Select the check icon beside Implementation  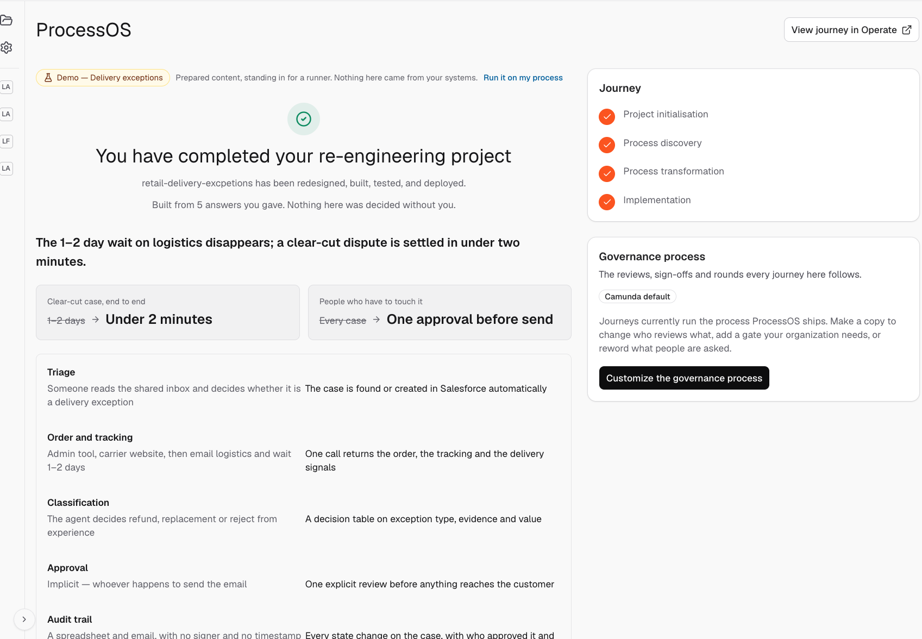coord(607,202)
